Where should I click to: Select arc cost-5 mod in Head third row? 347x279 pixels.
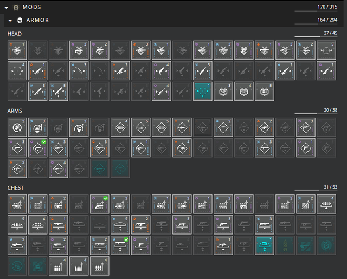(x=58, y=91)
